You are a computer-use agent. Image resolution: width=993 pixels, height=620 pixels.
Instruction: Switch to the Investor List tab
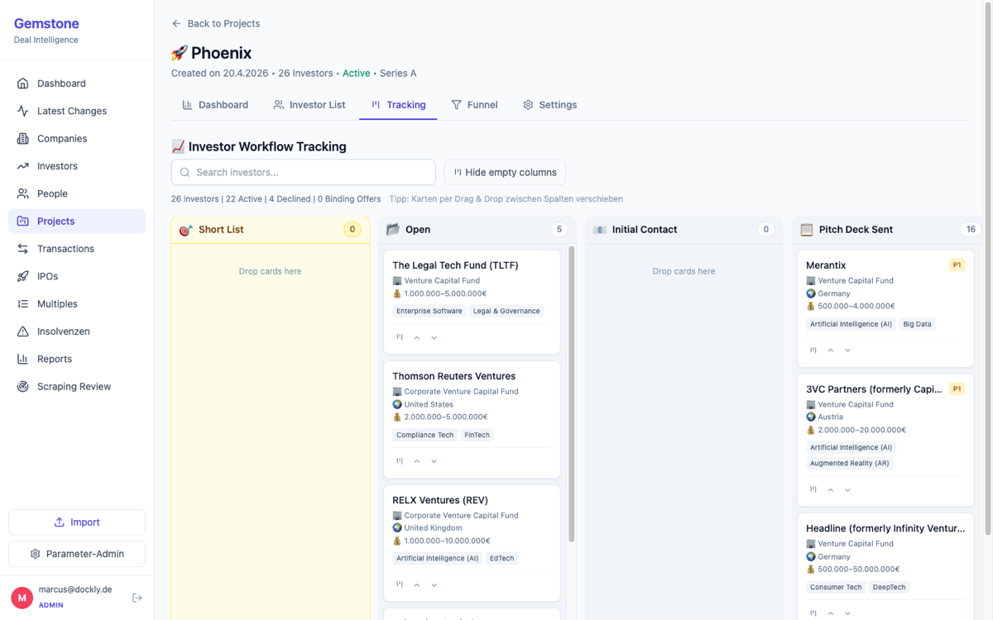click(309, 105)
